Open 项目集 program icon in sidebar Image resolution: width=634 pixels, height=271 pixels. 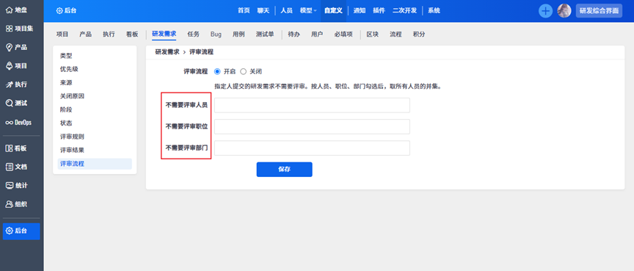9,29
